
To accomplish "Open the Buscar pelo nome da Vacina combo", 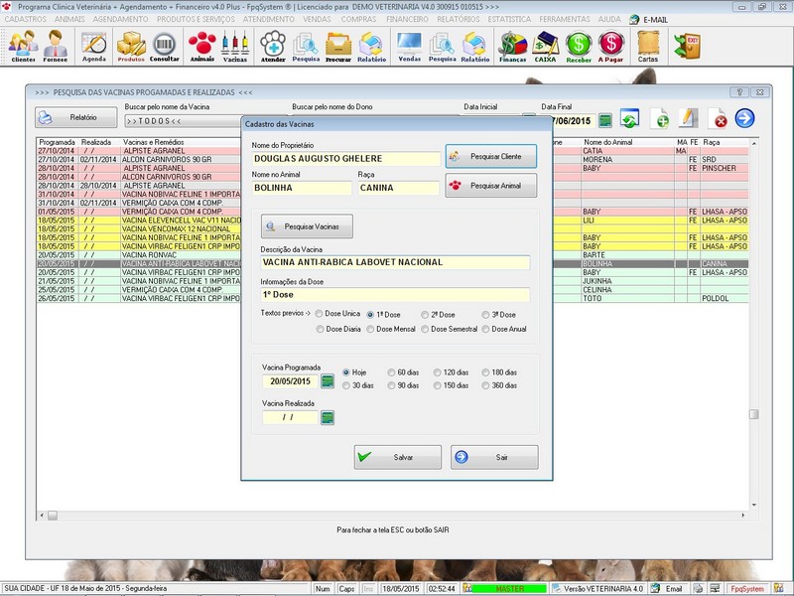I will [183, 121].
